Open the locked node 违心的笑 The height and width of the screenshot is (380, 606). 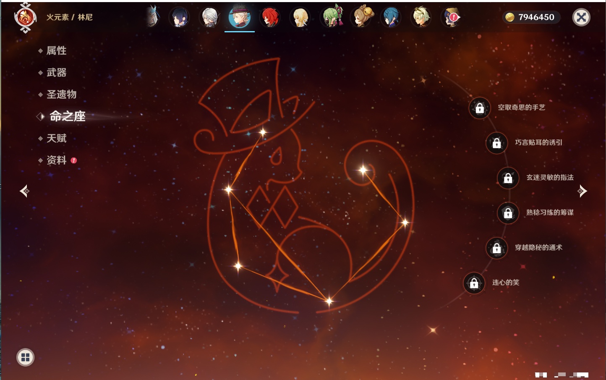(474, 283)
